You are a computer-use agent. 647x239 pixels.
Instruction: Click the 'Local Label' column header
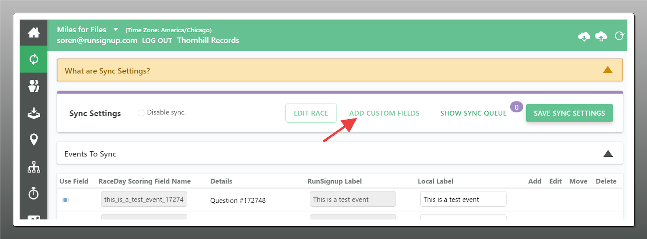[x=436, y=181]
